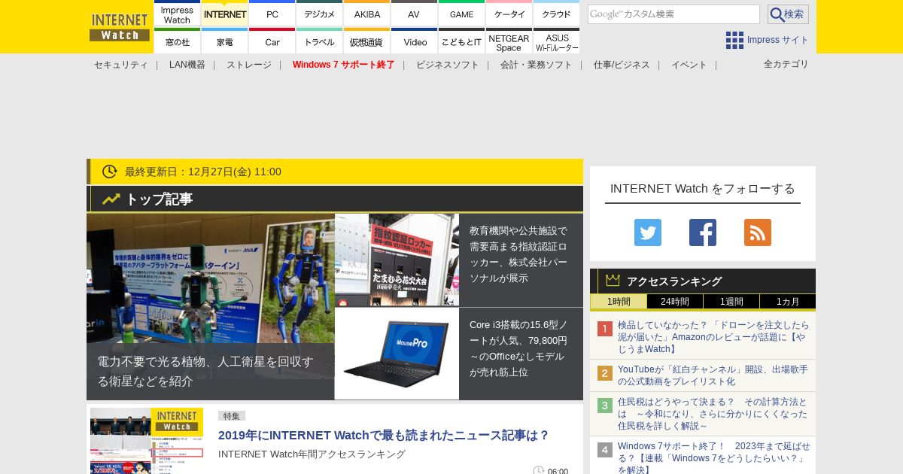
Task: Click the Impress サイト link
Action: 778,40
